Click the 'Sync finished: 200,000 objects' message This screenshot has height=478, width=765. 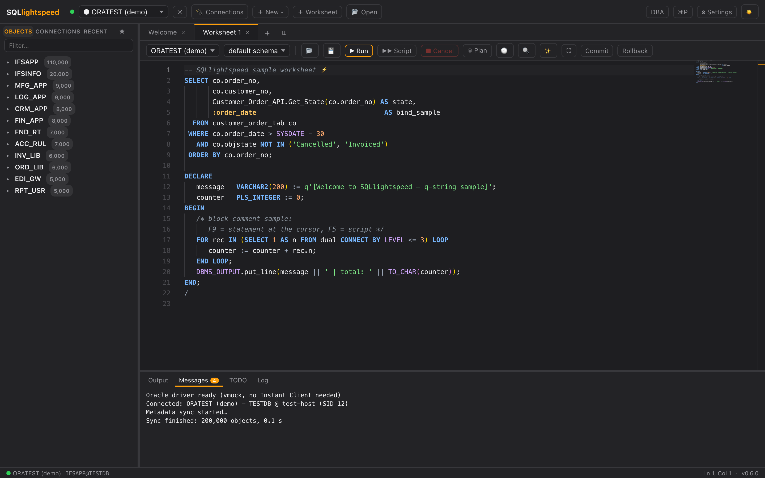(214, 420)
